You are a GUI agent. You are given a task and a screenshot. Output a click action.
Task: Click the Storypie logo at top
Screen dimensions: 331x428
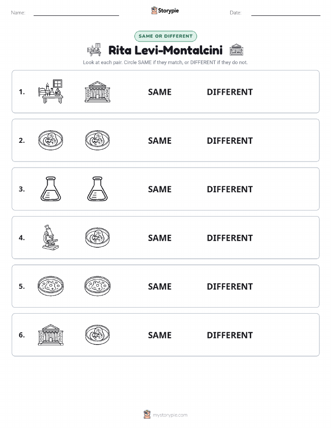point(165,11)
